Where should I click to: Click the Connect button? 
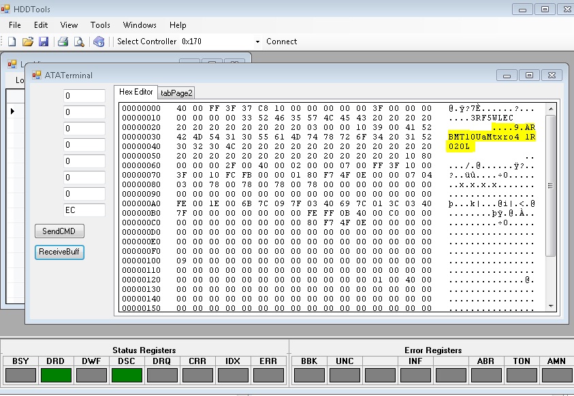coord(281,42)
